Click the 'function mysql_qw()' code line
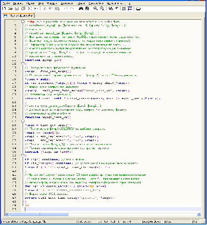Screen dimensions: 207x225 (43, 60)
